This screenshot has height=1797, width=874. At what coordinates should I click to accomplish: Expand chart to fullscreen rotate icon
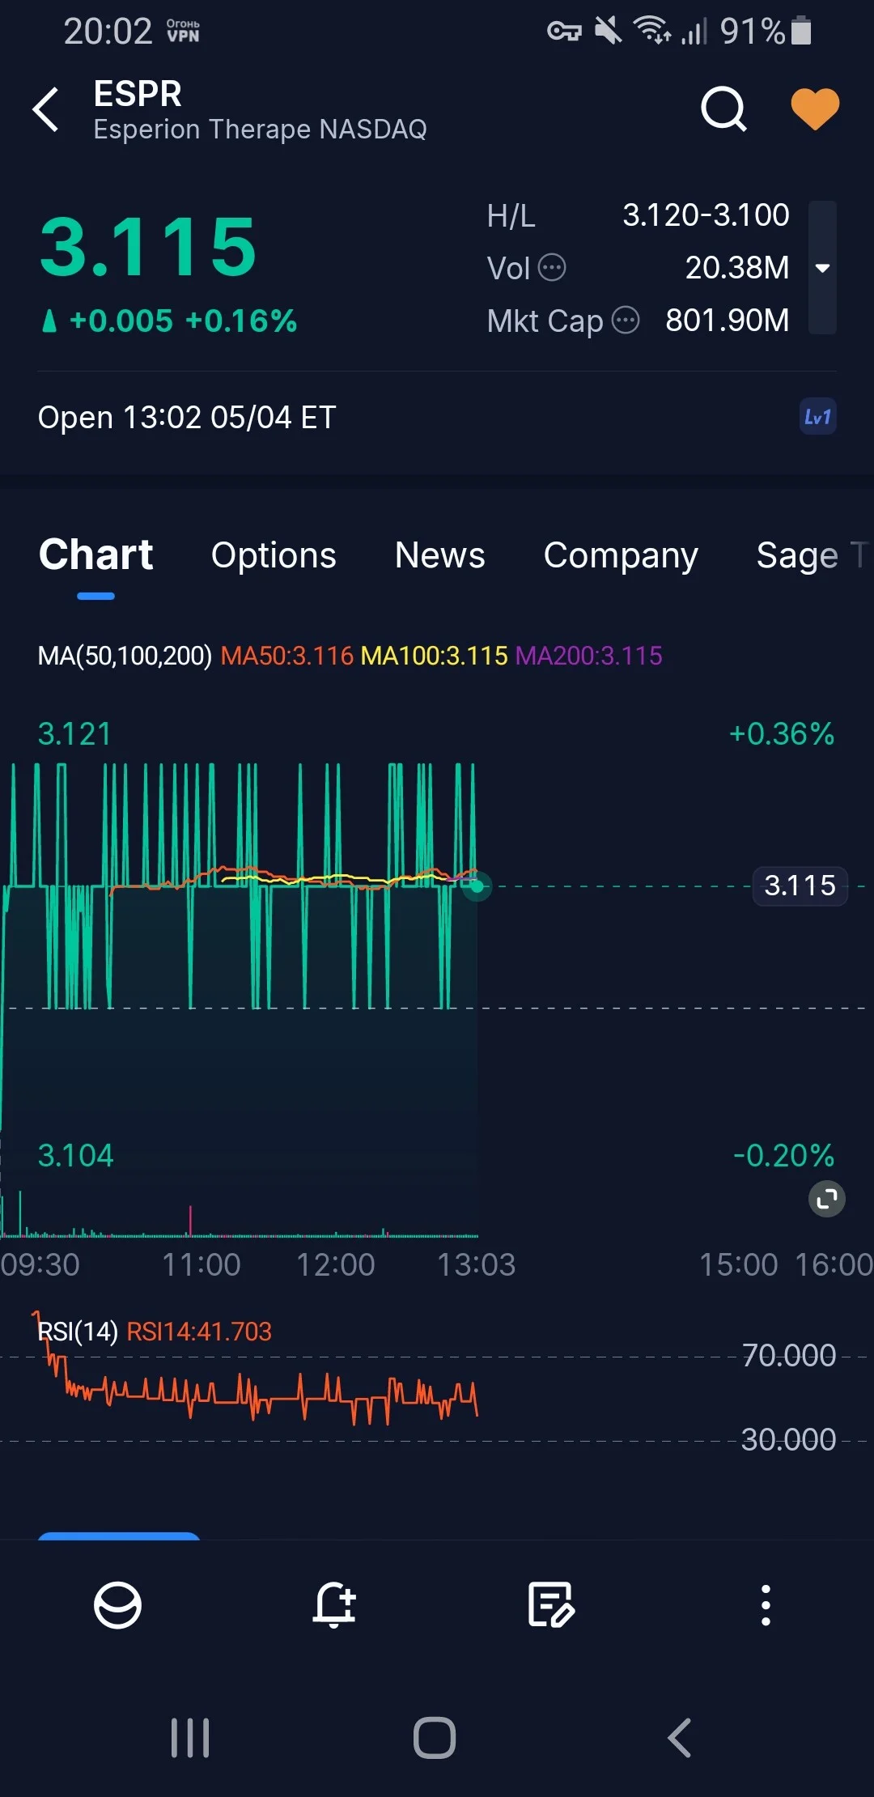(x=827, y=1199)
